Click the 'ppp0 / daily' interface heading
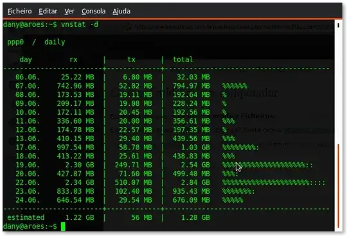347x236 pixels. click(x=36, y=42)
